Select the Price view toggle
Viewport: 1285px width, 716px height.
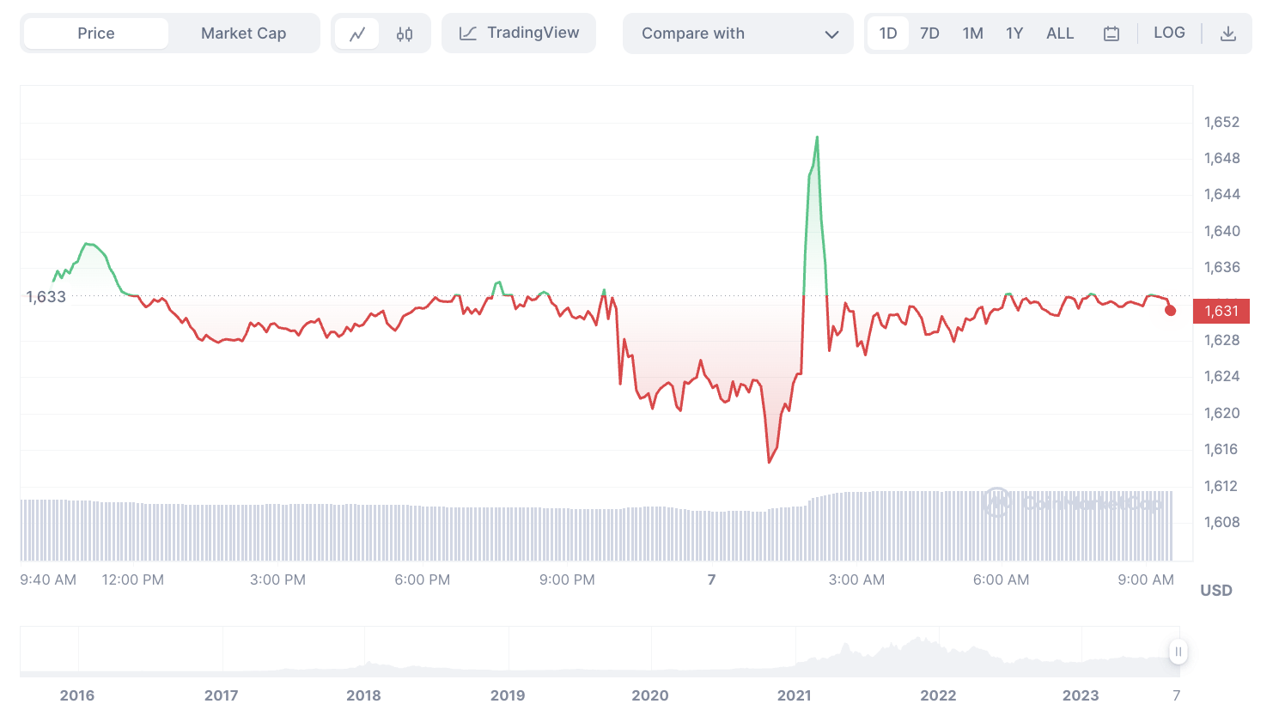[x=96, y=33]
